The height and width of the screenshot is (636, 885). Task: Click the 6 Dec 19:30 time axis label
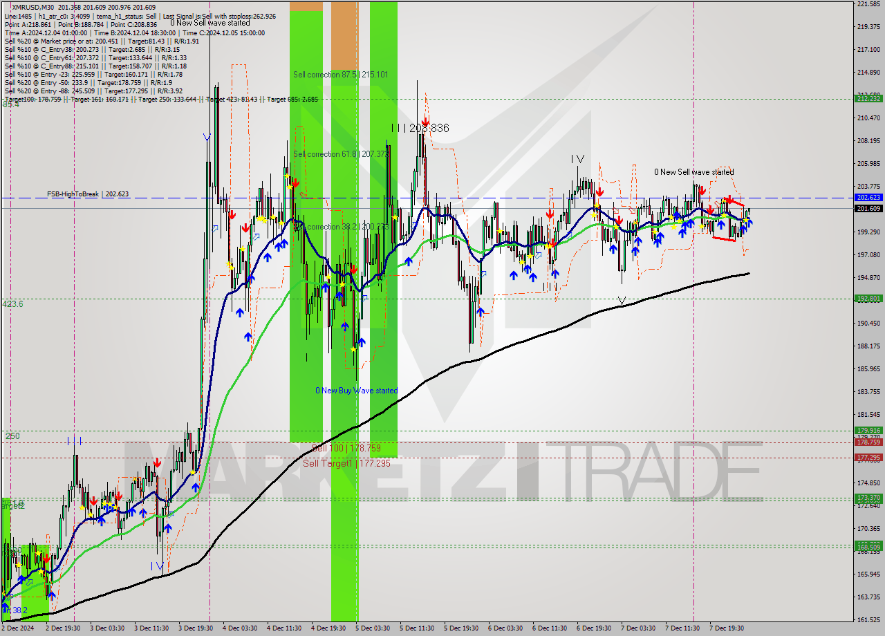[594, 628]
